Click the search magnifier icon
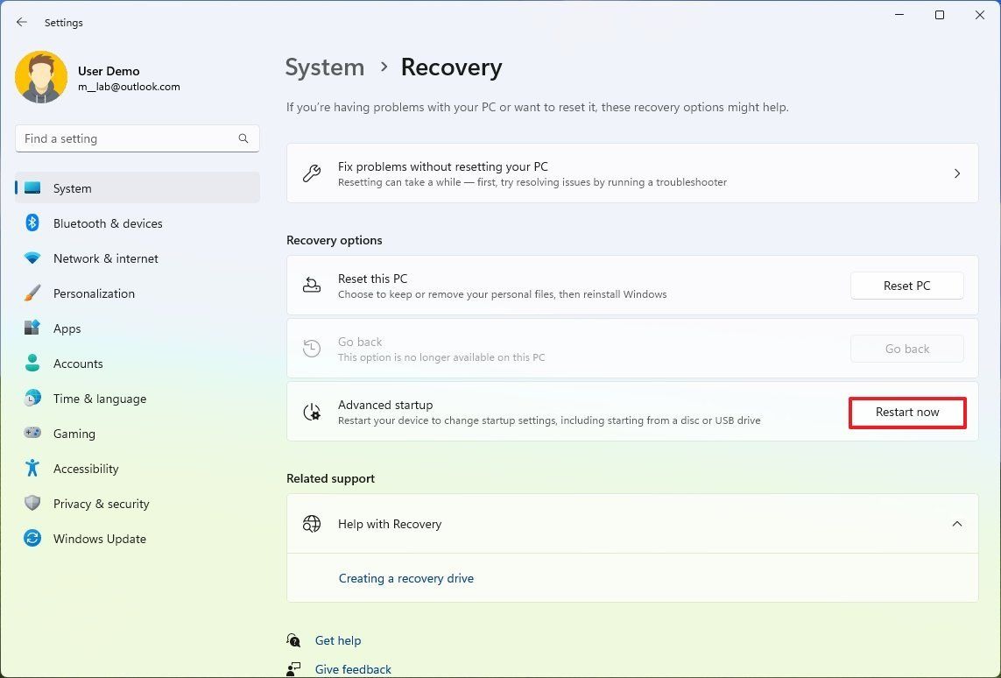The width and height of the screenshot is (1001, 678). tap(243, 138)
